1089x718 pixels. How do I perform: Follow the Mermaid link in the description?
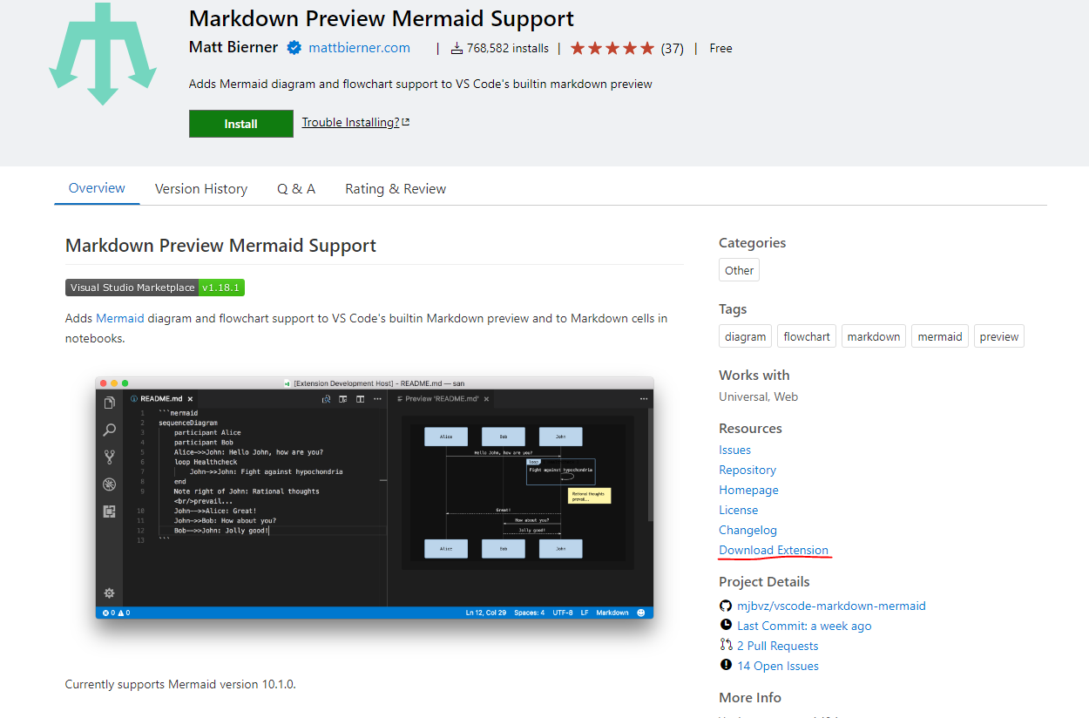[x=119, y=318]
